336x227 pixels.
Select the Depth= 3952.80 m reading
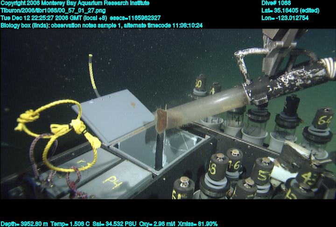[x=24, y=224]
